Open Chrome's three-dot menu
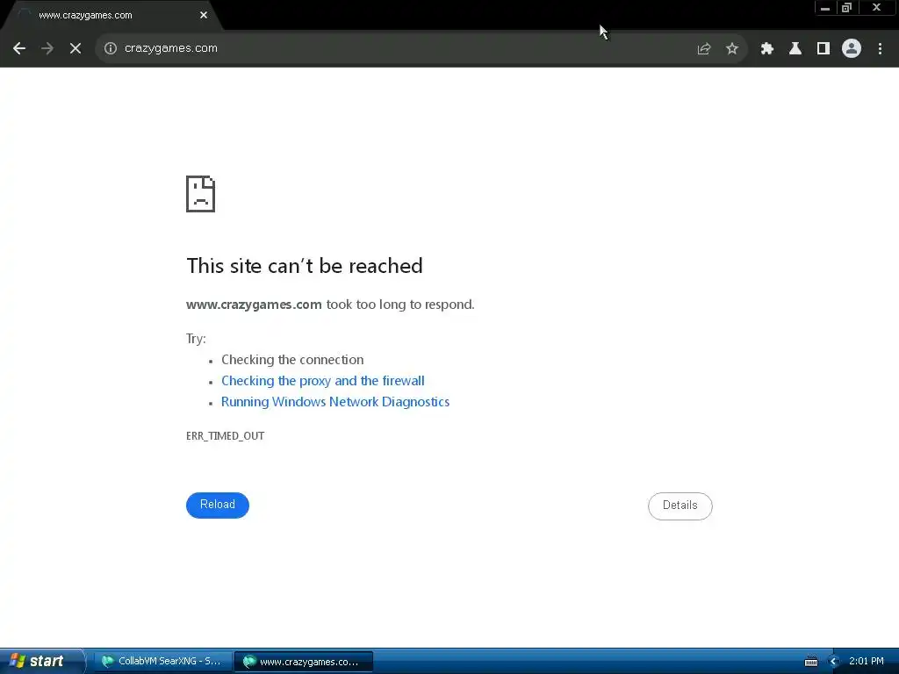Viewport: 899px width, 674px height. tap(880, 49)
